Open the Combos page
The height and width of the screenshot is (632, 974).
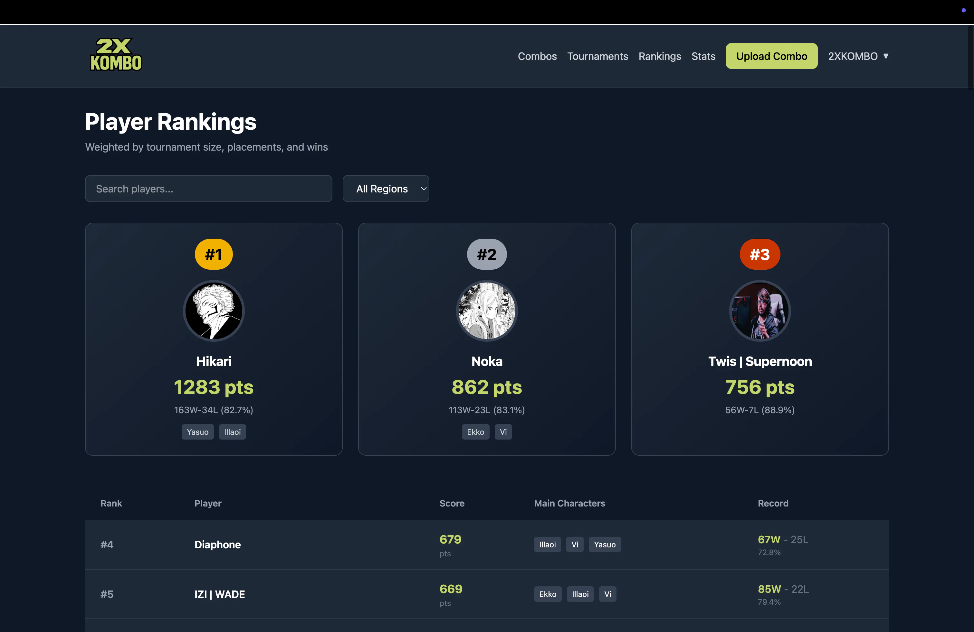pyautogui.click(x=537, y=56)
